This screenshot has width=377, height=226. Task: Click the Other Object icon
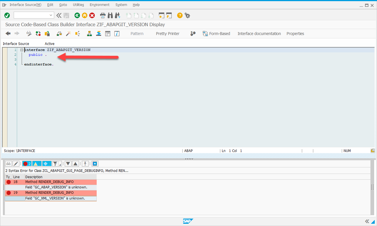coord(47,34)
